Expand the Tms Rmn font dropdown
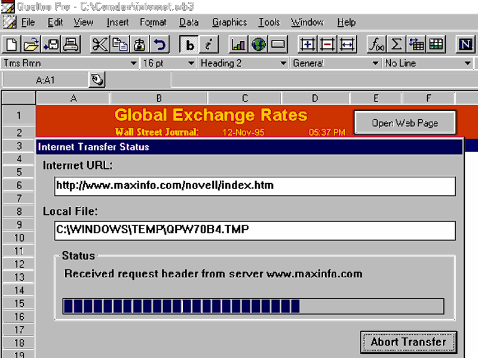The height and width of the screenshot is (358, 478). [x=133, y=63]
